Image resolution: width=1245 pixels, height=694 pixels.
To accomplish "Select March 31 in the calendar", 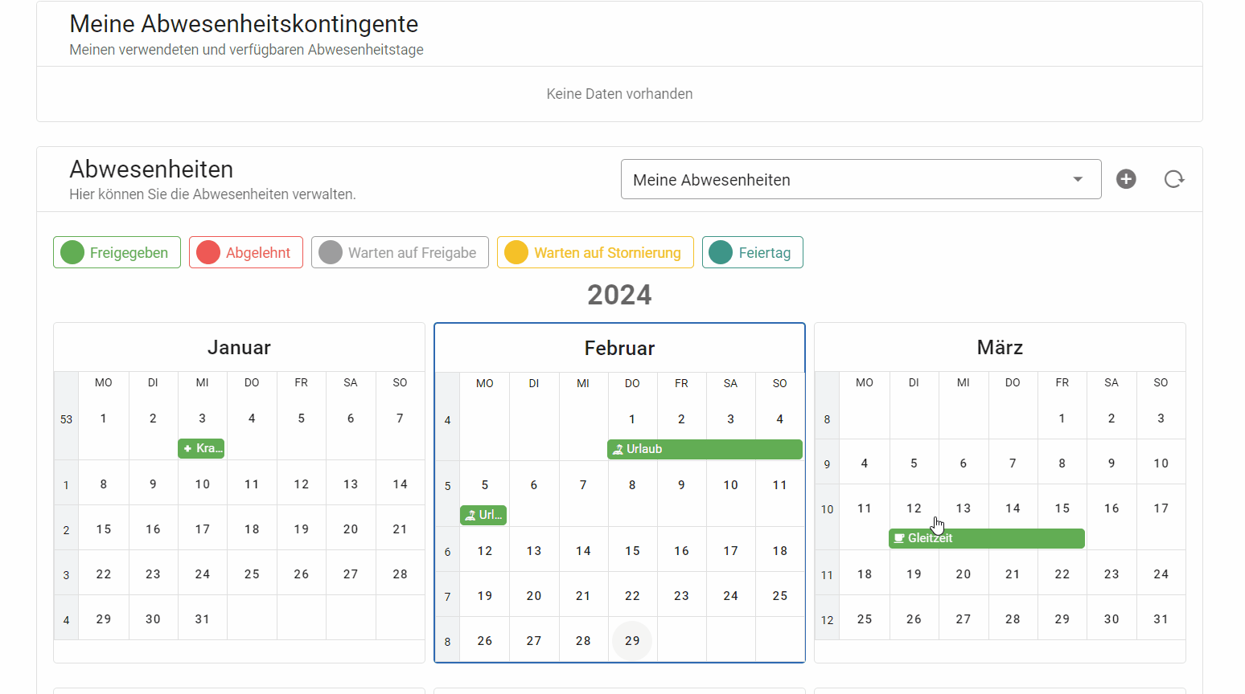I will (1161, 619).
